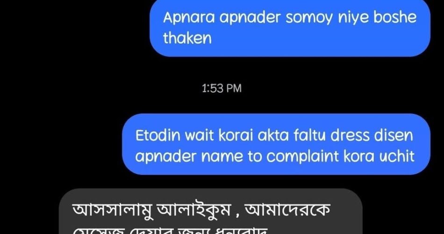Tap the 'Apnara apnader somoy' sent message bubble
Screen dimensions: 444x234
click(290, 28)
